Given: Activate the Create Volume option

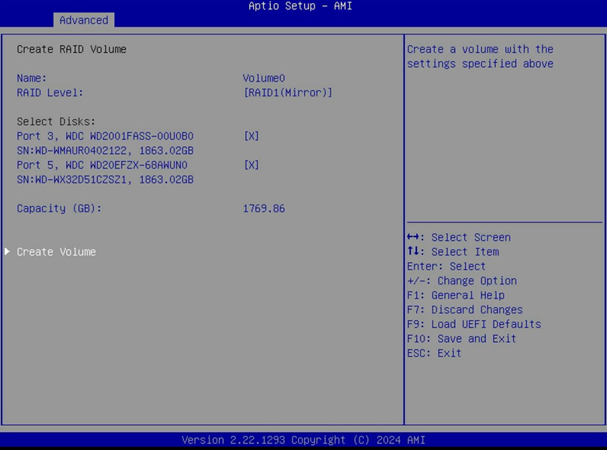Looking at the screenshot, I should tap(56, 252).
